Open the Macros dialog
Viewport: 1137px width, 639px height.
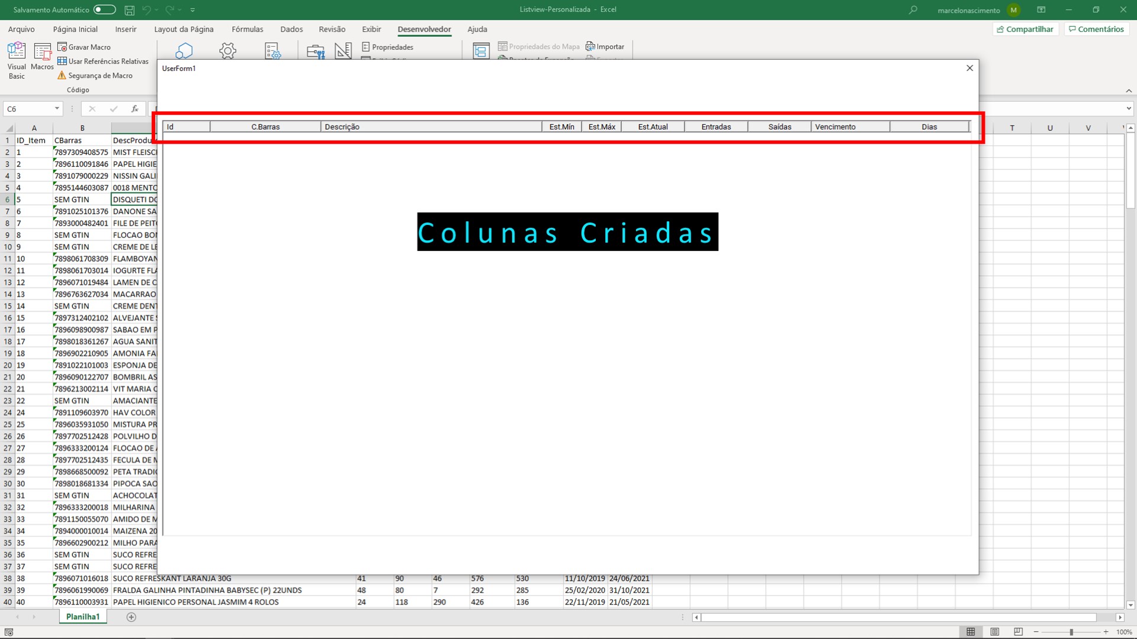(42, 57)
